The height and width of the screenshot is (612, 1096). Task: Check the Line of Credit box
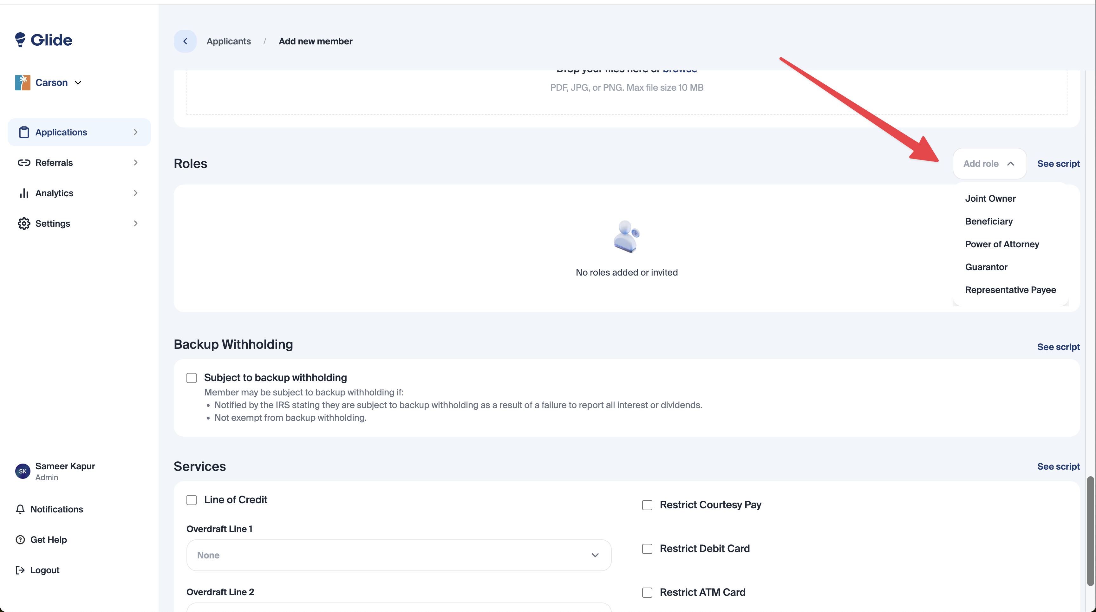[x=192, y=500]
